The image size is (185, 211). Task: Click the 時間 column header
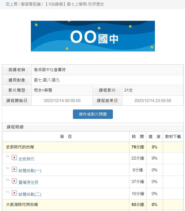[x=138, y=137]
